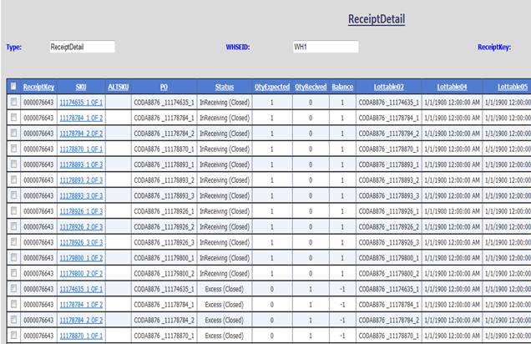Select the Lottable04 date in 11178926 2 OF 3 row
Image resolution: width=531 pixels, height=344 pixels.
[x=452, y=227]
